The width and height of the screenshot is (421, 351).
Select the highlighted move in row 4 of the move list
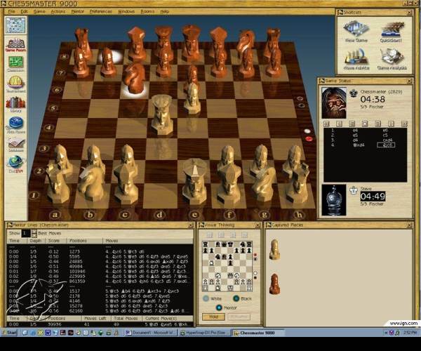coord(386,145)
